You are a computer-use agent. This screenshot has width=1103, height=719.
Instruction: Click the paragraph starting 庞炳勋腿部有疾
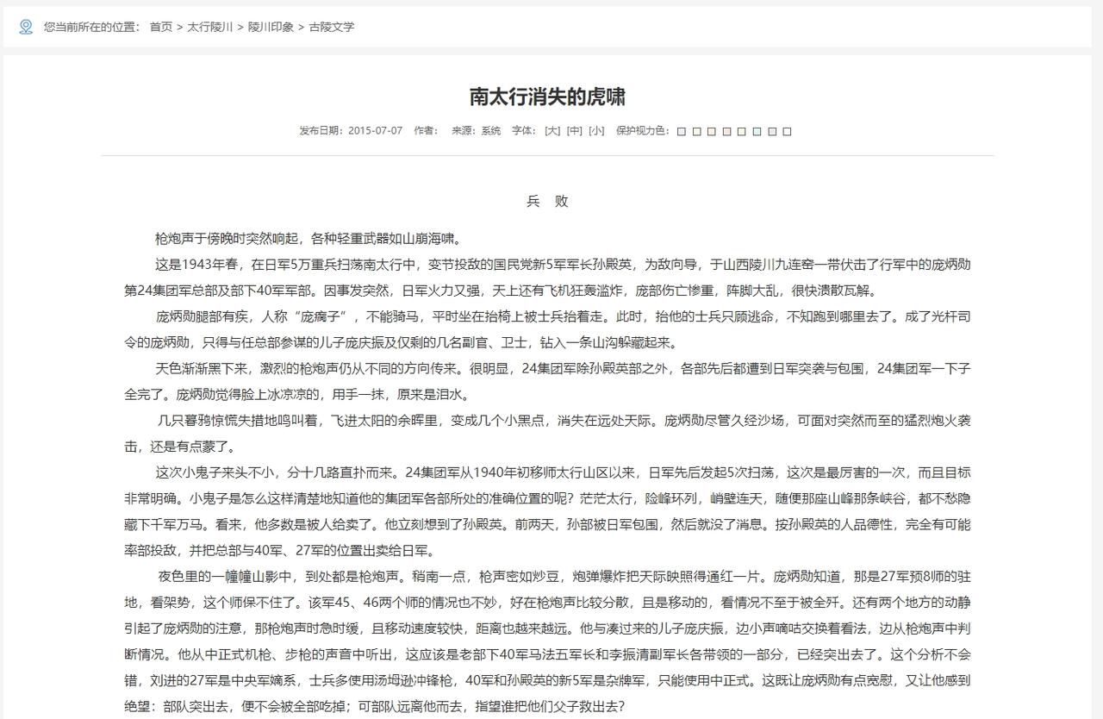547,329
